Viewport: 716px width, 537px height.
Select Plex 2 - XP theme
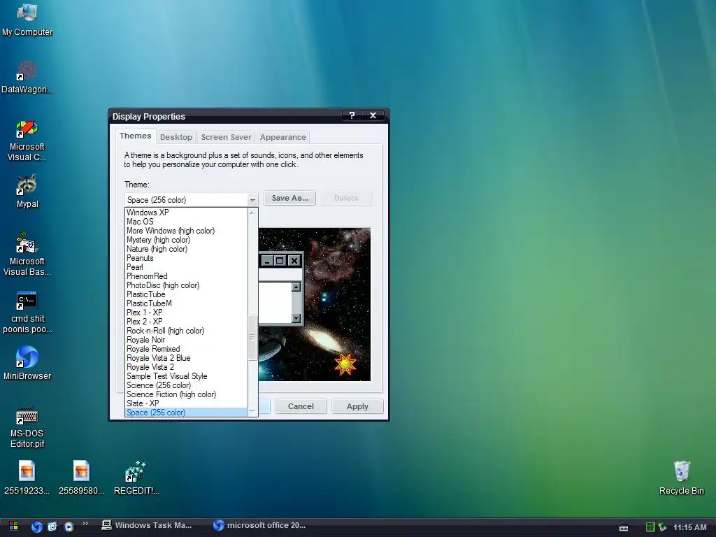(186, 322)
